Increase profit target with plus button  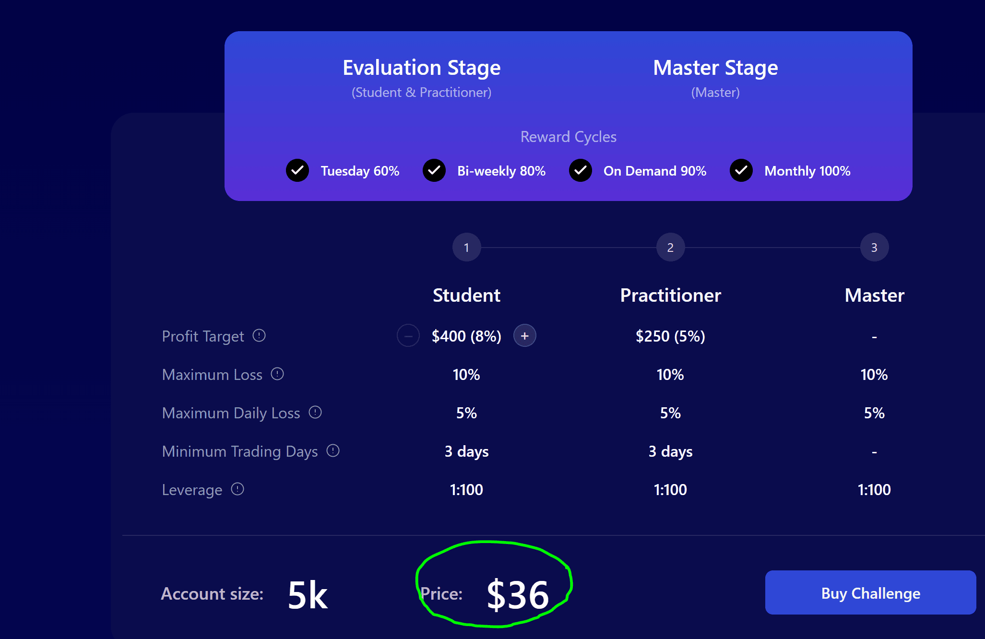coord(524,336)
